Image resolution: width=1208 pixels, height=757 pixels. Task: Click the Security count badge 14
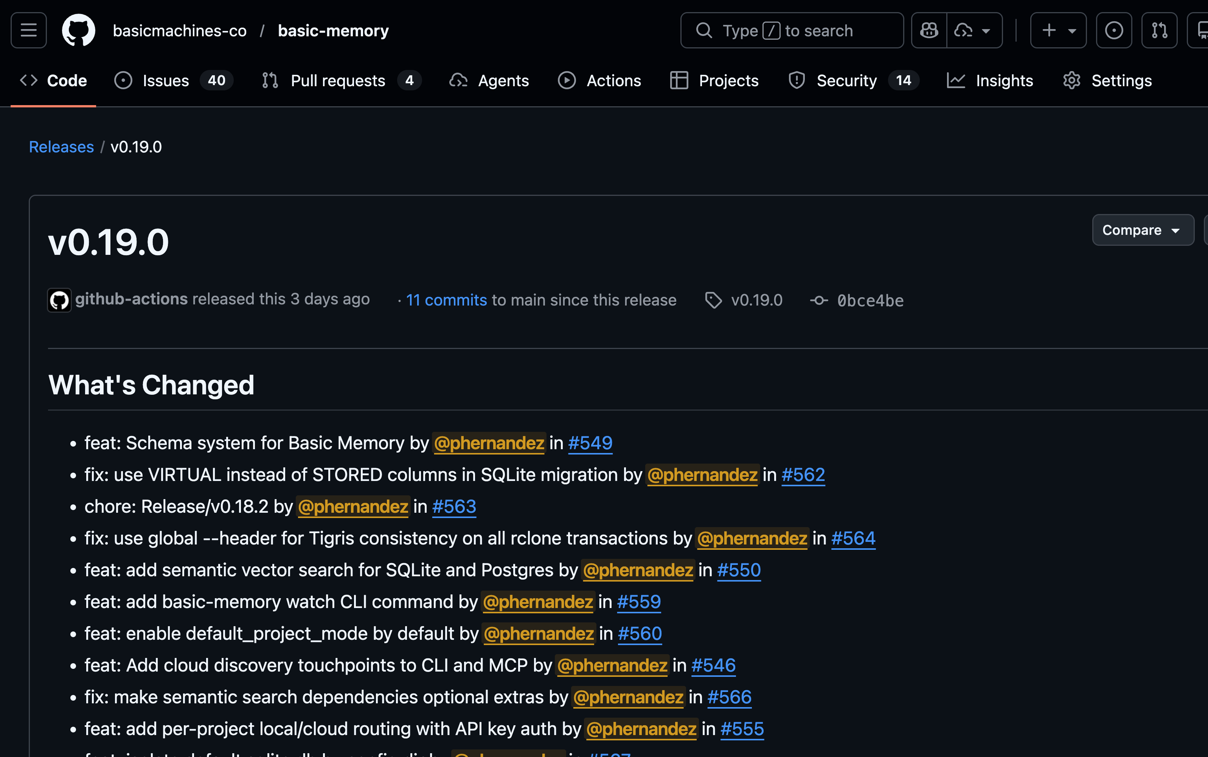[x=904, y=81]
